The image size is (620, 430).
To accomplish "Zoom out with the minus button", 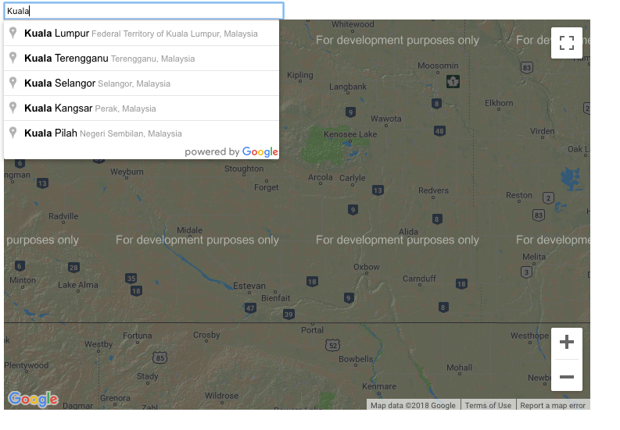I will coord(566,377).
